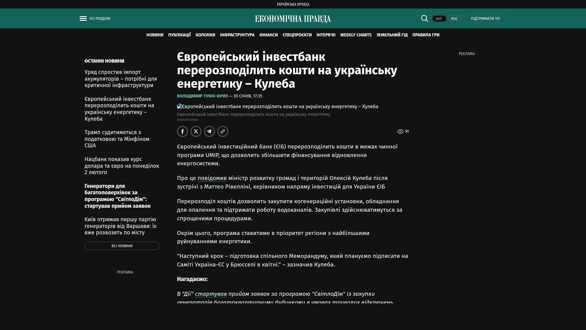
Task: Share article on Facebook
Action: click(183, 131)
